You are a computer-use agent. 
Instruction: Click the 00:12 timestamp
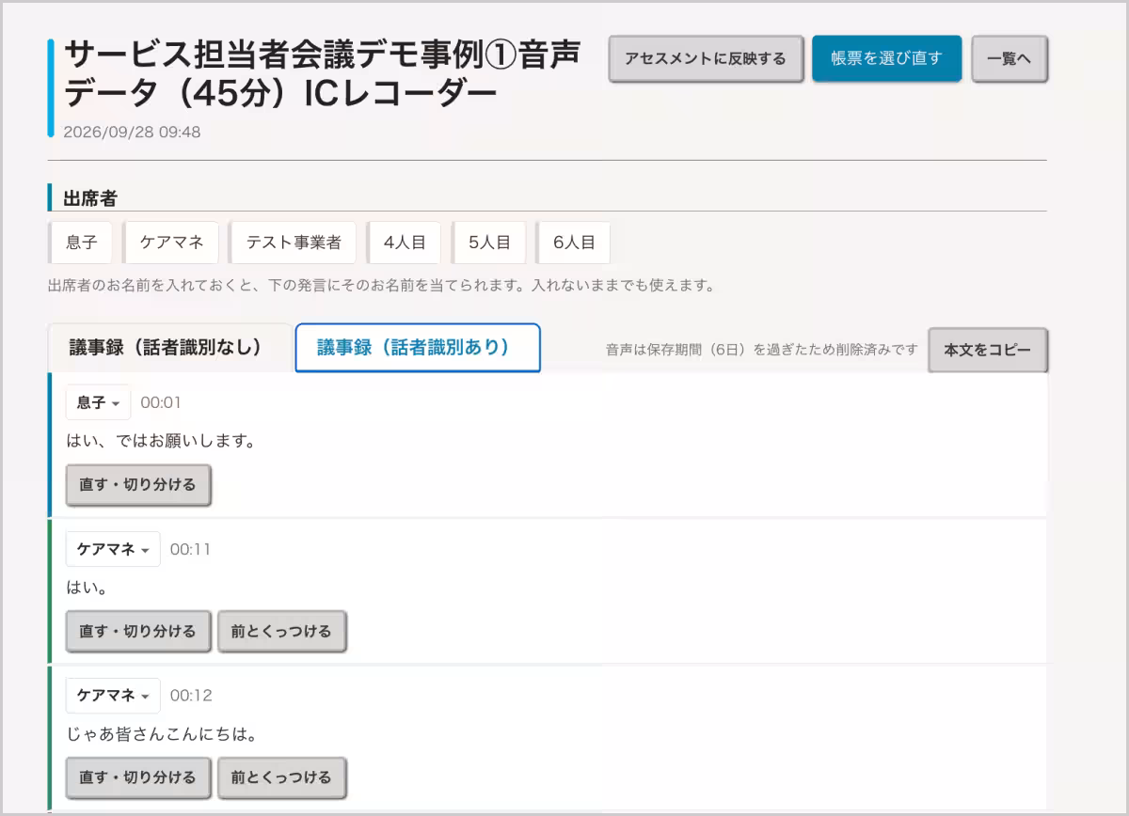(191, 696)
